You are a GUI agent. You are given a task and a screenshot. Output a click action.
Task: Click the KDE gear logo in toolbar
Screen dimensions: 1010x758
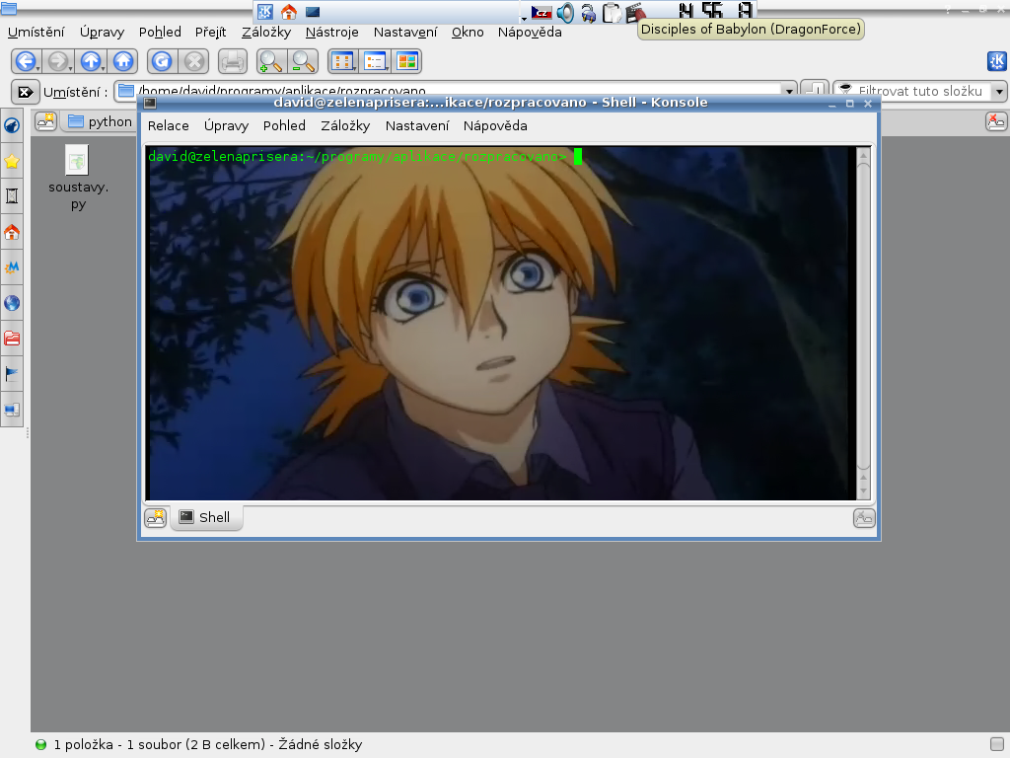click(x=997, y=61)
